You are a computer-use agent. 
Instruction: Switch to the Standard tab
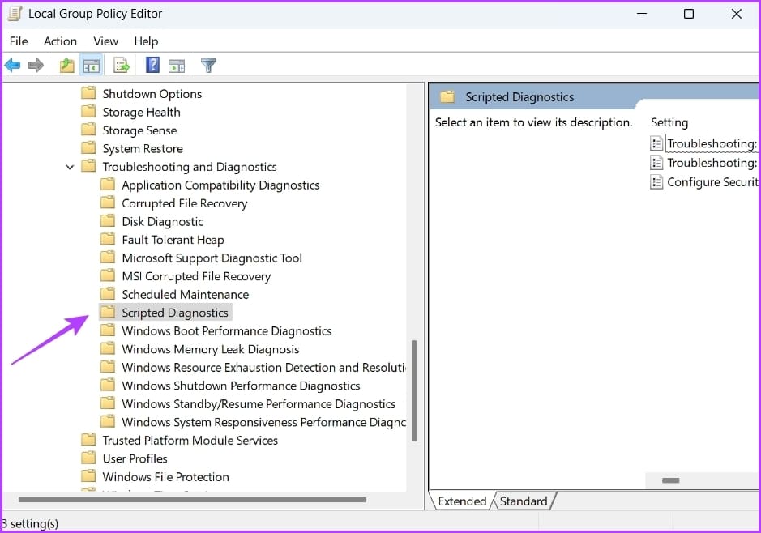pos(524,501)
